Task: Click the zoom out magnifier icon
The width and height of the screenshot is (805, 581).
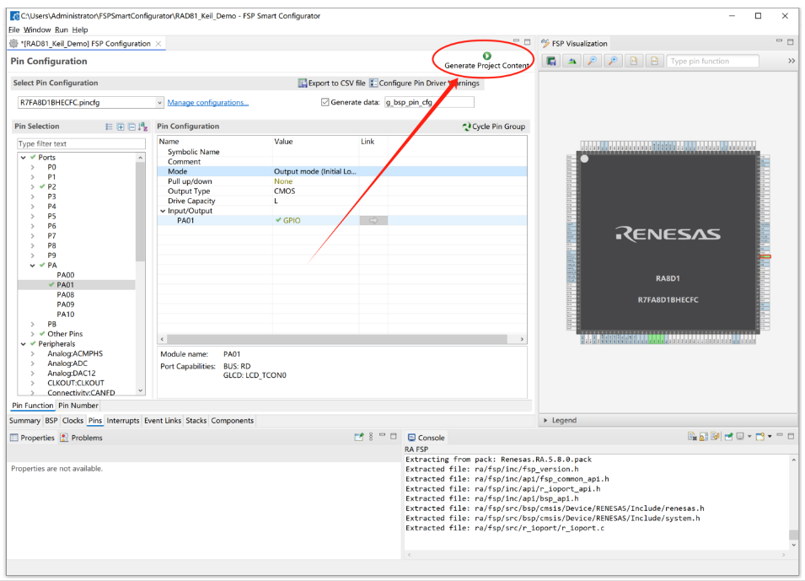Action: (593, 61)
